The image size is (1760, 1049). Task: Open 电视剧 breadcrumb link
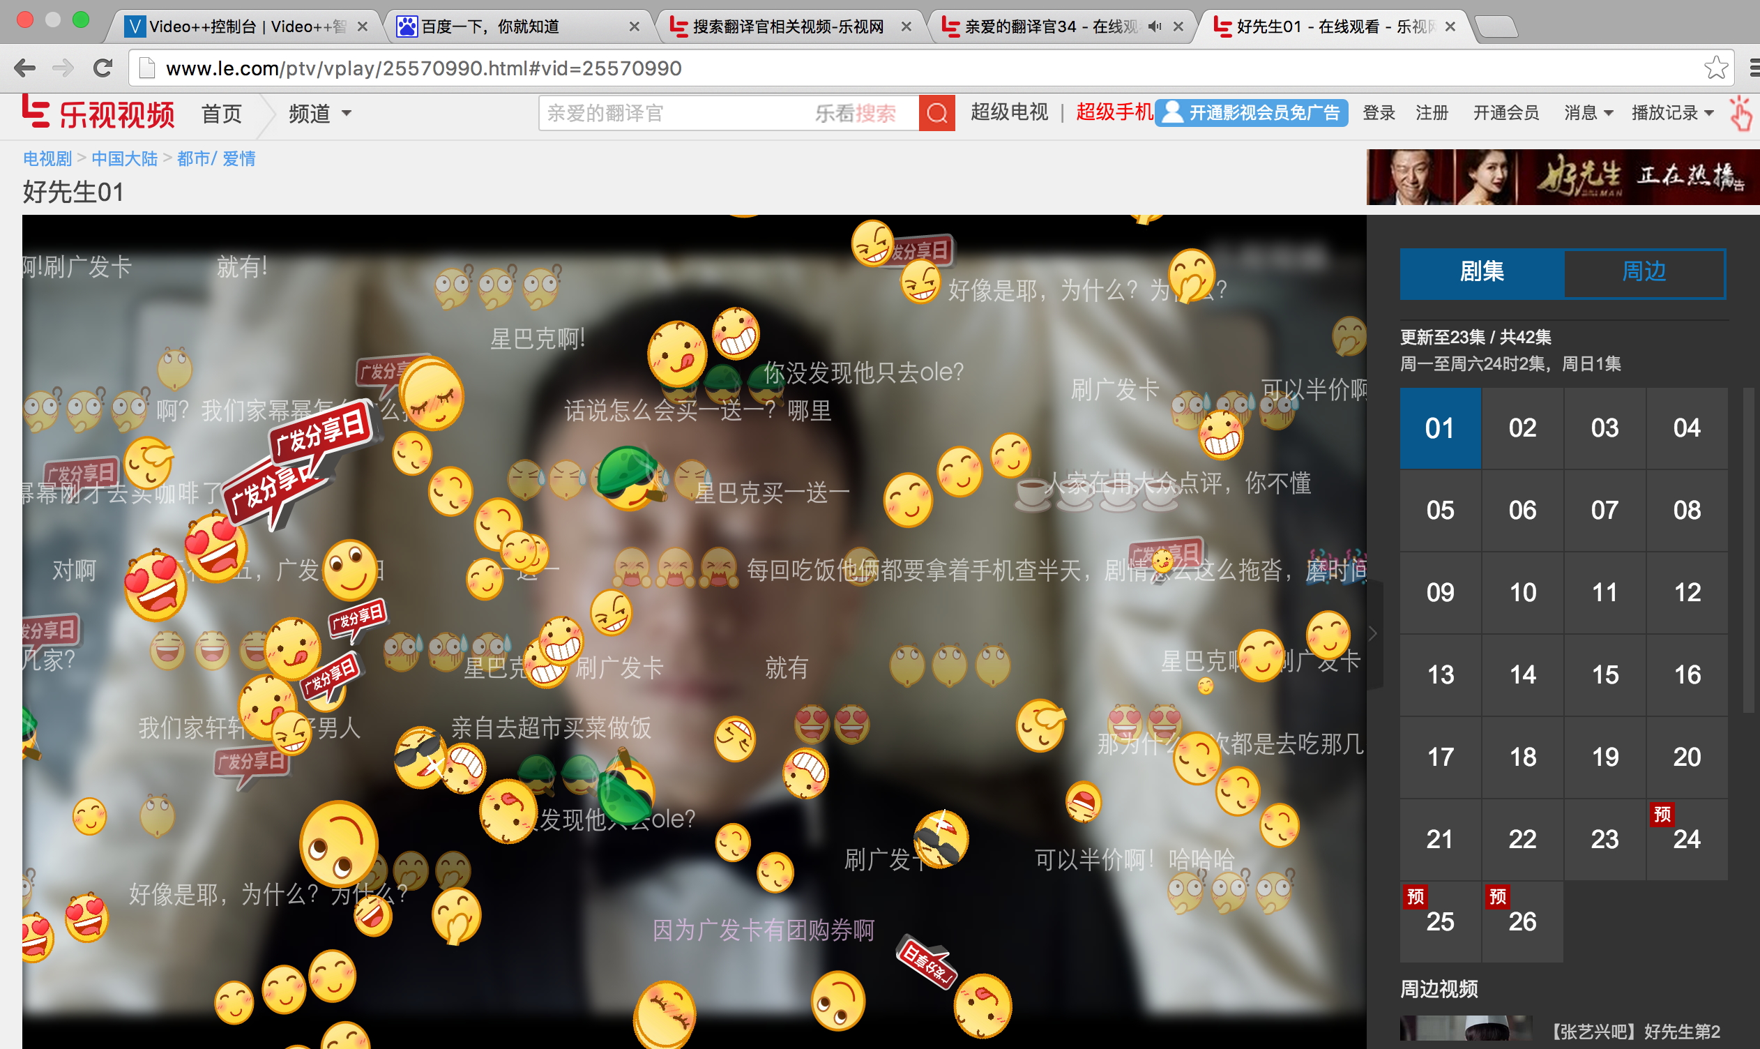click(x=47, y=158)
